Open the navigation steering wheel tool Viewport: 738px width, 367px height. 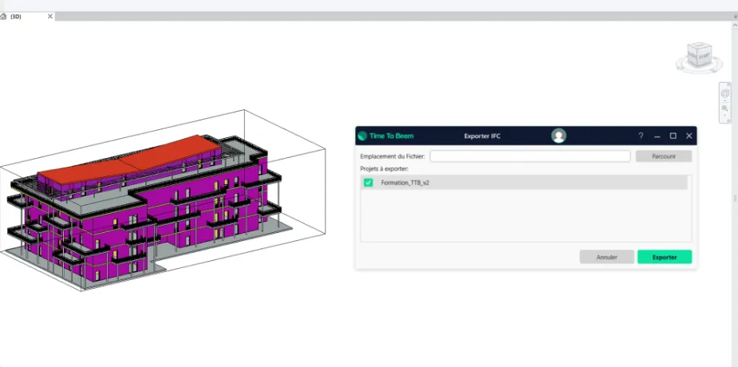[725, 93]
